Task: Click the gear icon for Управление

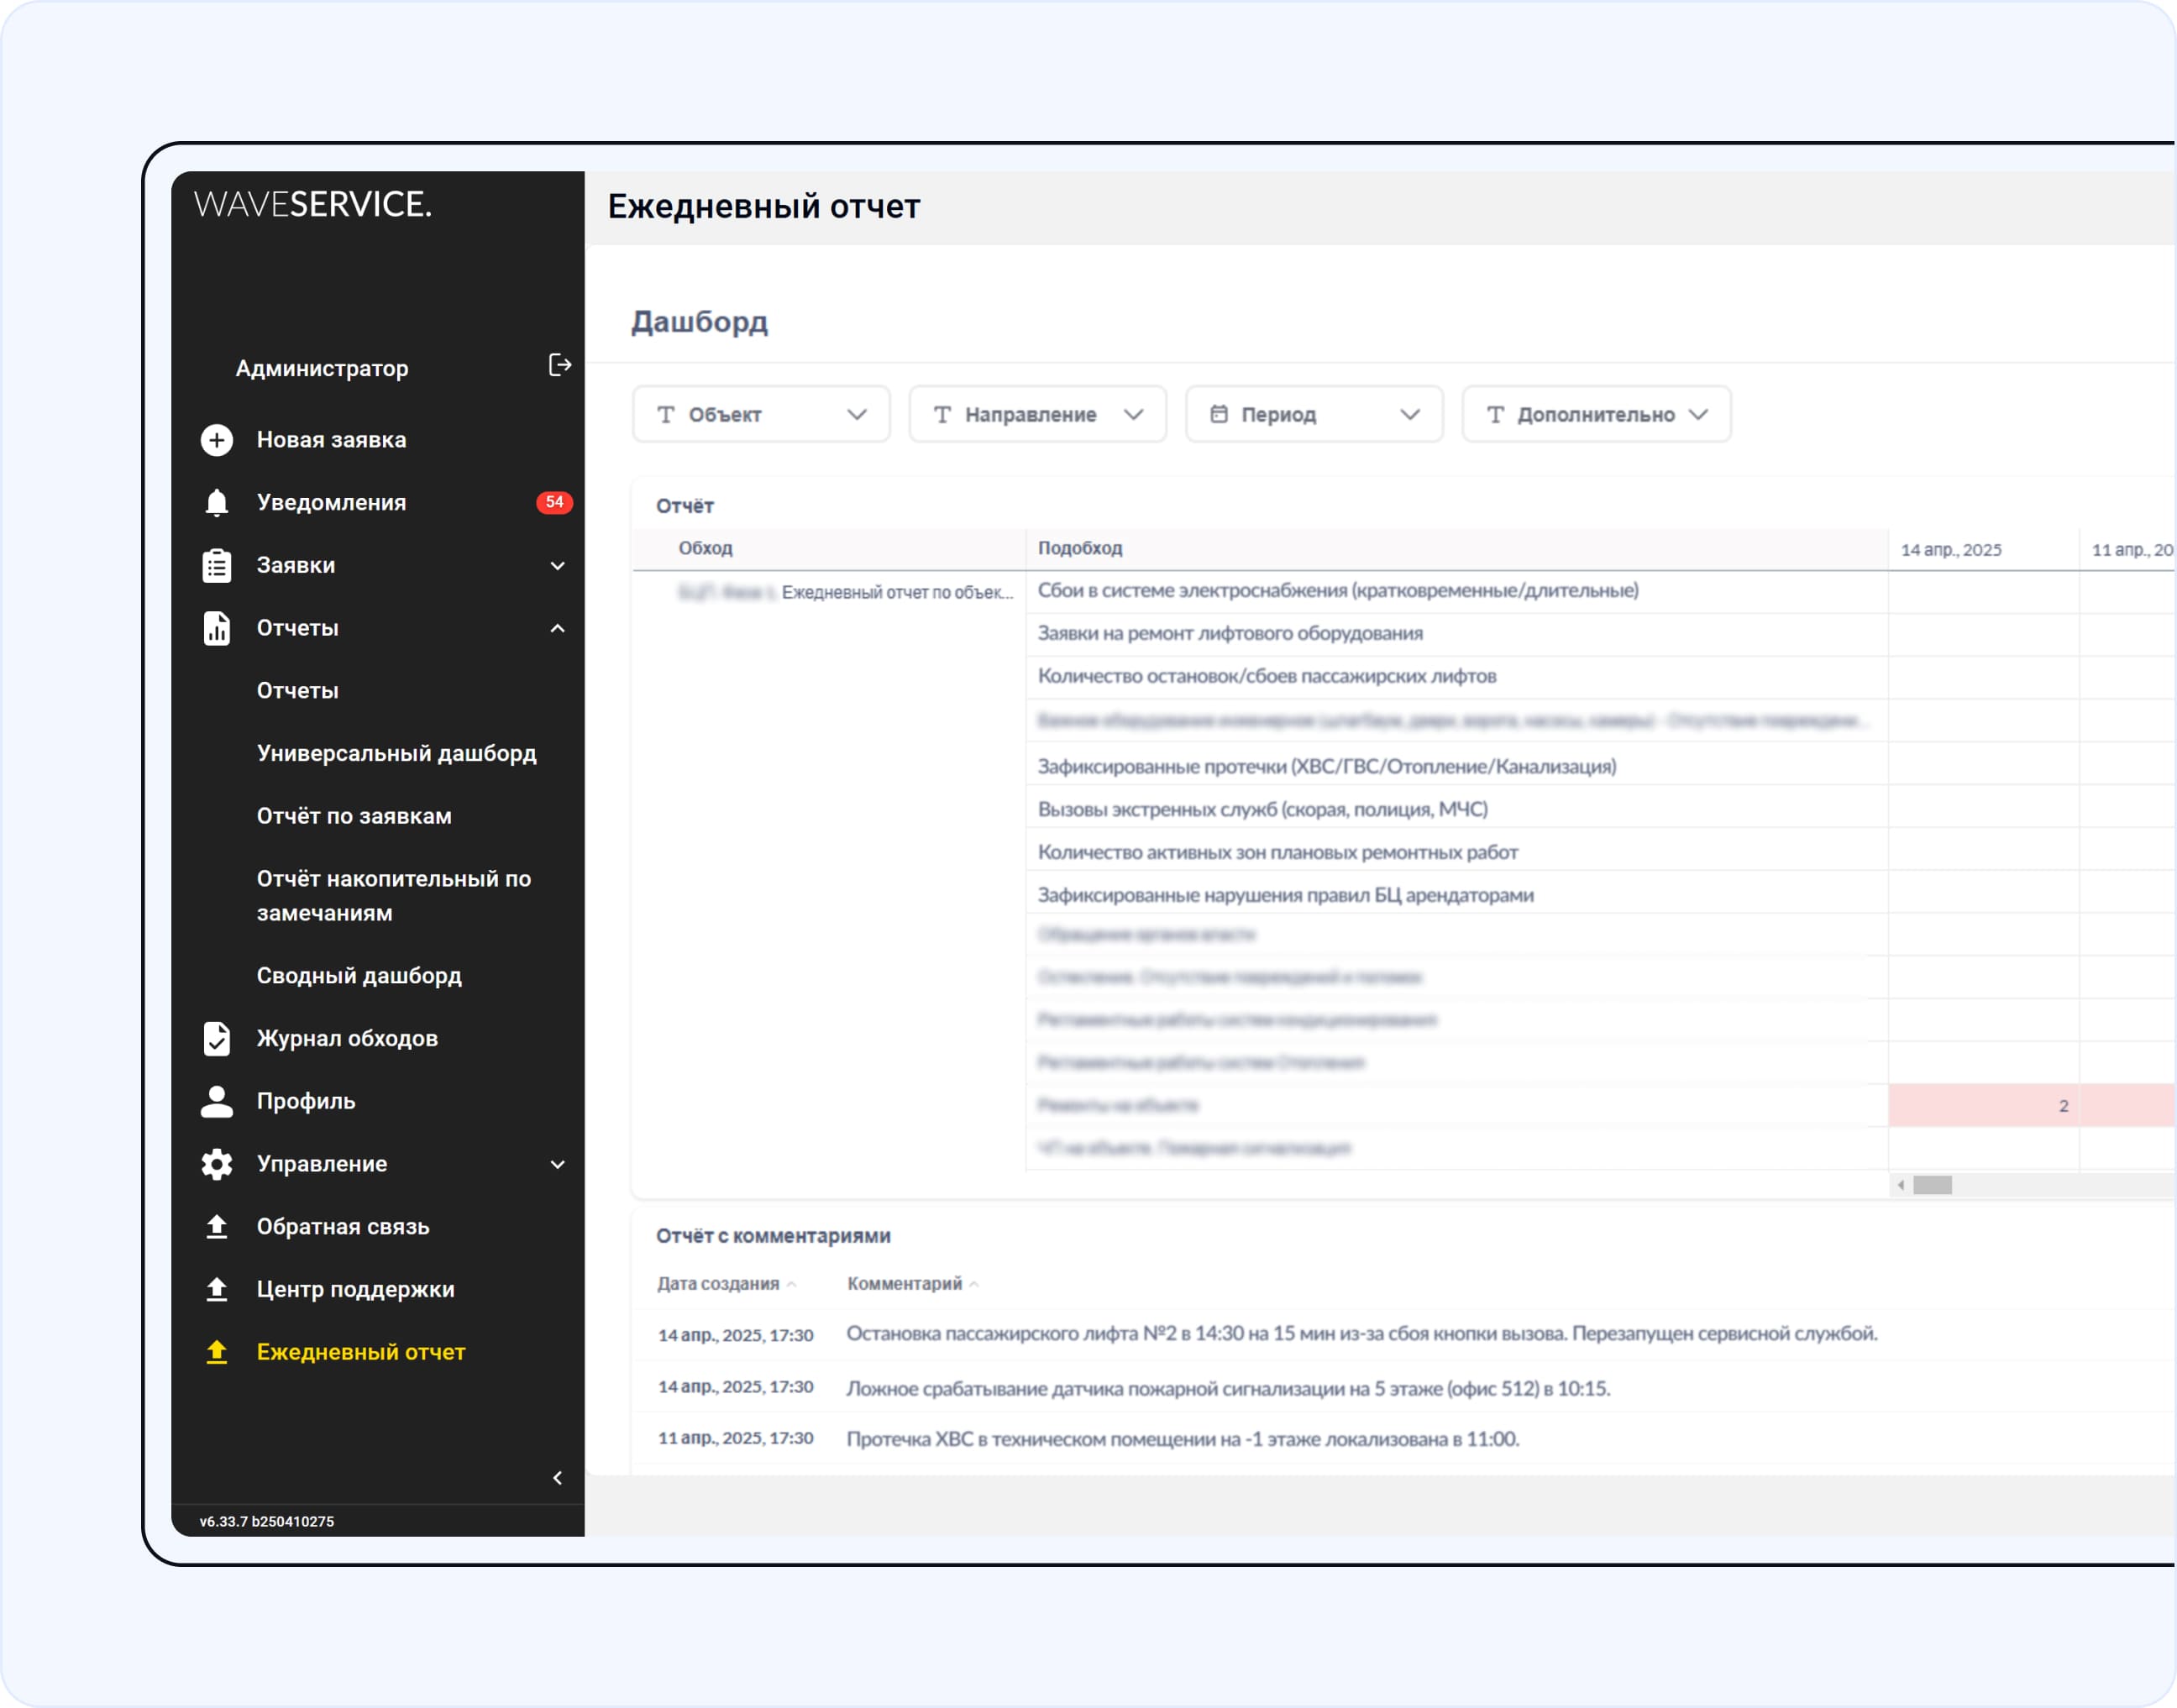Action: [217, 1164]
